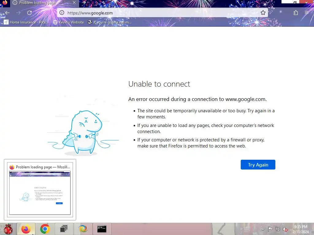Open the blue-orange swirl browser taskbar icon
The width and height of the screenshot is (314, 235).
83,229
